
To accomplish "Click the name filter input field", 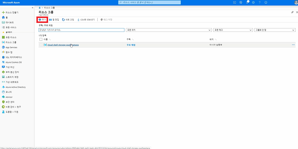I will pyautogui.click(x=81, y=30).
